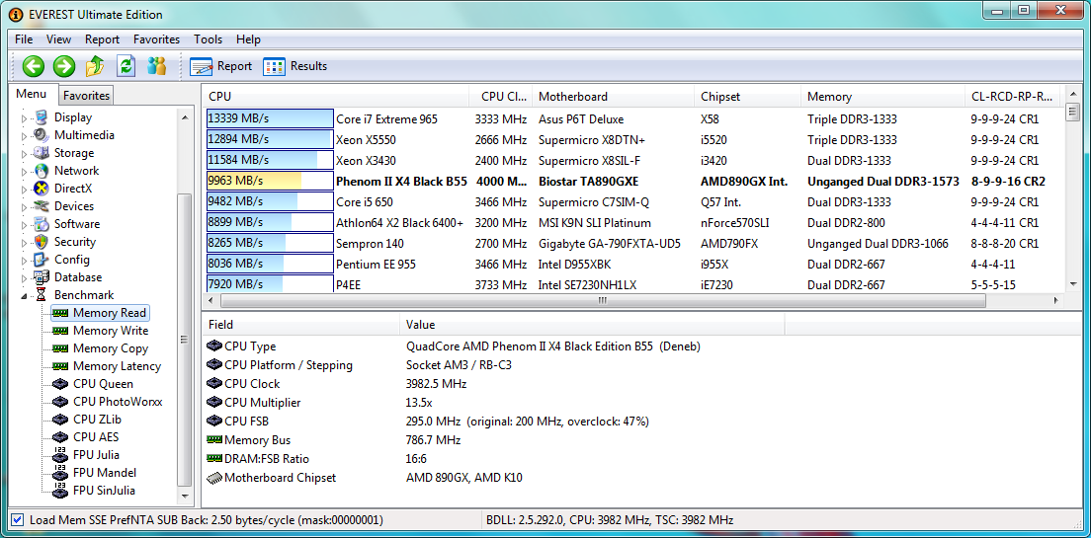The height and width of the screenshot is (538, 1091).
Task: Sort by Chipset column header
Action: [747, 97]
